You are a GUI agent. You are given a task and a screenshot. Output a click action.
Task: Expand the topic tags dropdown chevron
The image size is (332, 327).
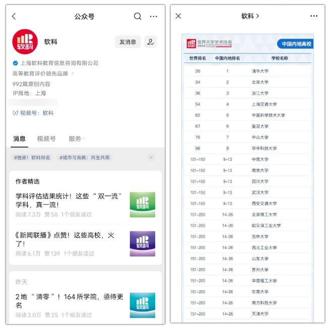coord(151,157)
